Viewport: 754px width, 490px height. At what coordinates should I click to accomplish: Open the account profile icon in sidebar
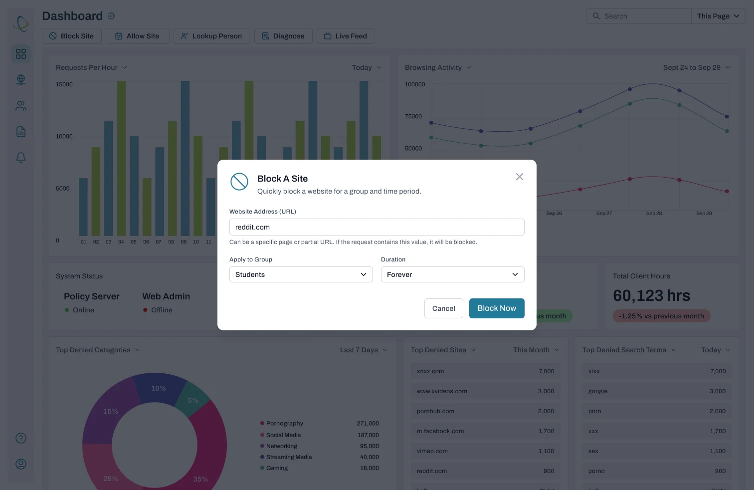coord(21,464)
